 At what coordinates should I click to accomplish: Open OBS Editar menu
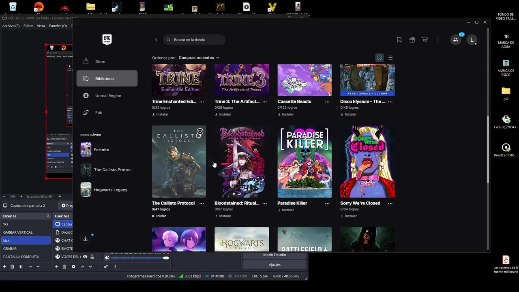[28, 26]
